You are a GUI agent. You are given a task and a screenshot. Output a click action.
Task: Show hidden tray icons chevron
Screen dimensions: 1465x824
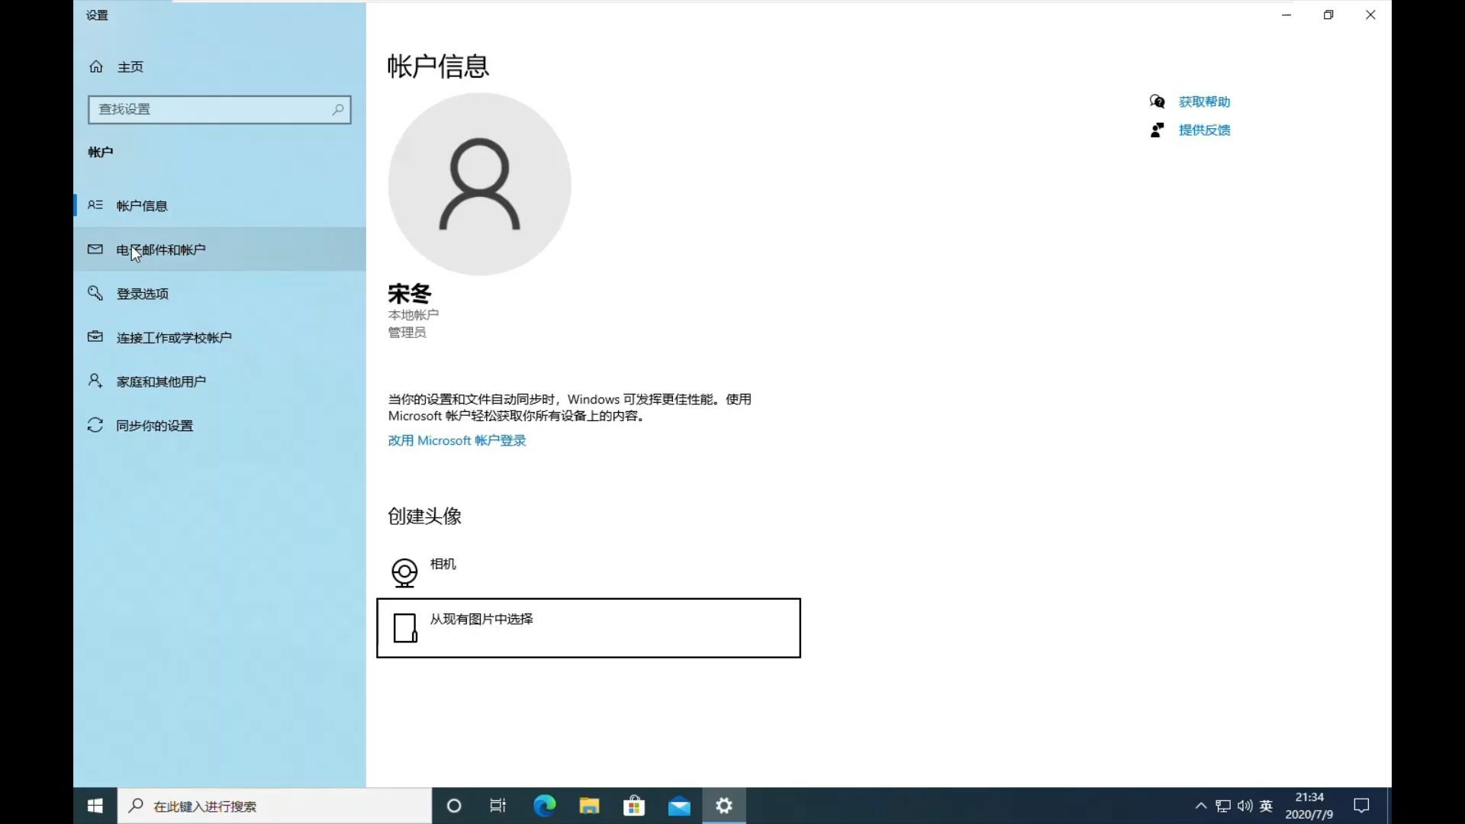[1201, 806]
